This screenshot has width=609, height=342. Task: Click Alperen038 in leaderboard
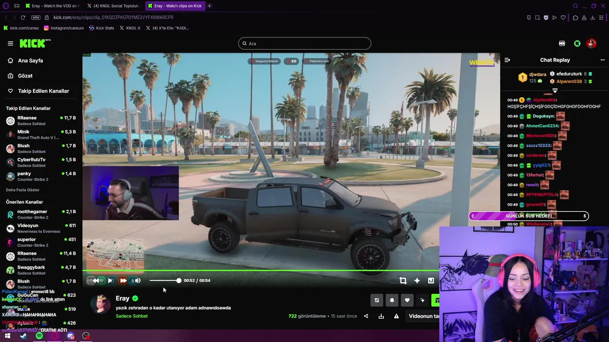569,81
